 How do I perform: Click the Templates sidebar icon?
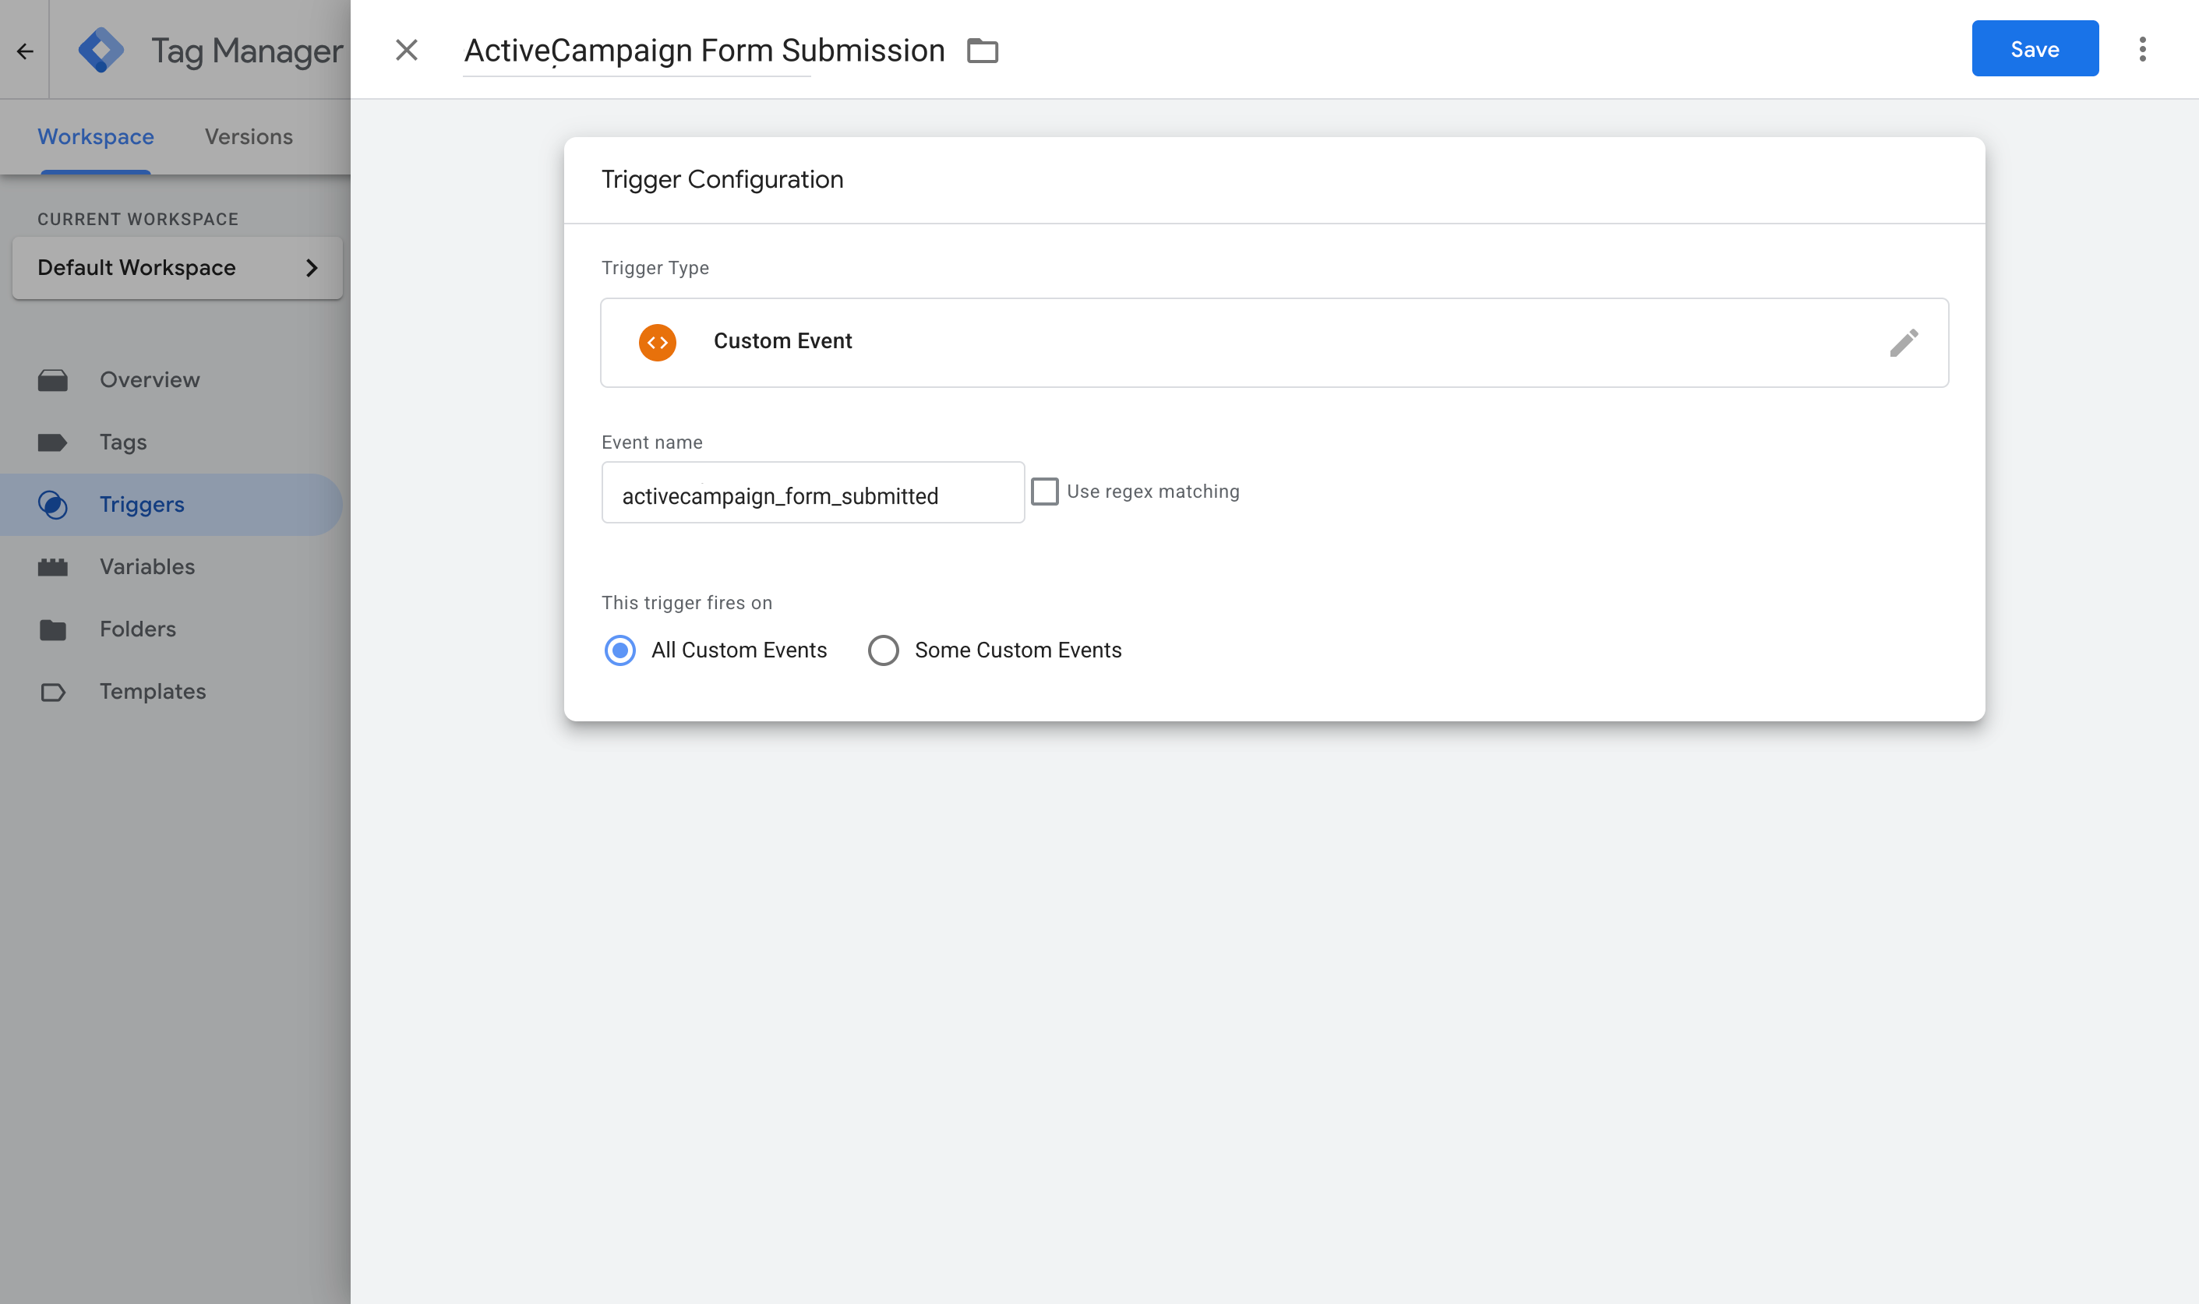(x=53, y=692)
